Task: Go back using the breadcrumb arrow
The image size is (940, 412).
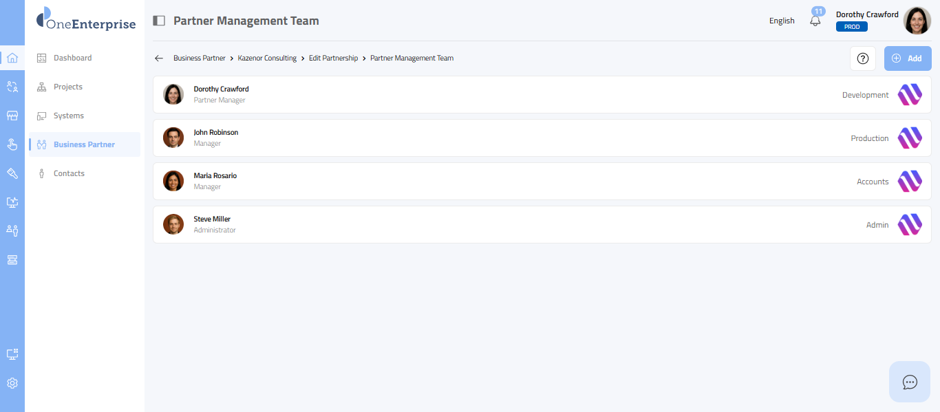Action: click(x=159, y=58)
